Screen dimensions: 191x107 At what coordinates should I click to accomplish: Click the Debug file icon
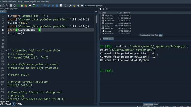(x=38, y=6)
